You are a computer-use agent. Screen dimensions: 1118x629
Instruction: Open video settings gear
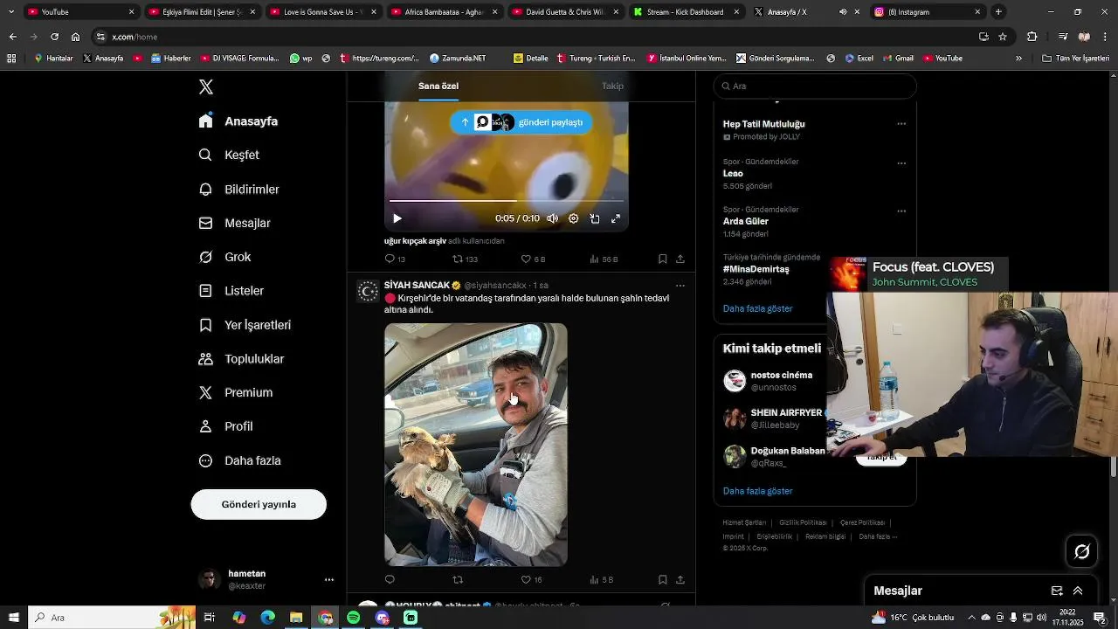point(573,218)
